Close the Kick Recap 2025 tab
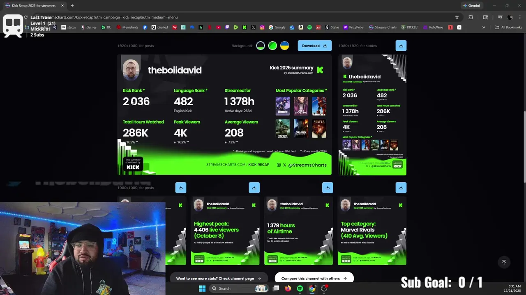 [x=62, y=6]
